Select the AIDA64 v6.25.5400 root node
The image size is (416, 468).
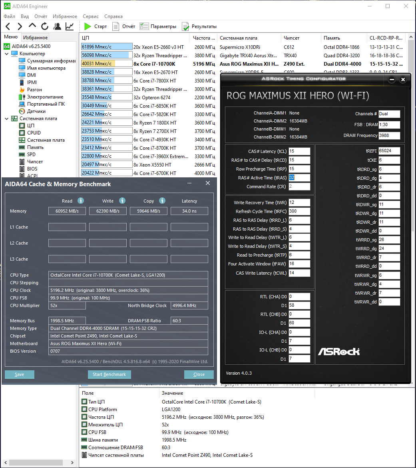click(28, 46)
